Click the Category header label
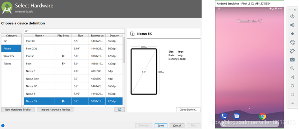This screenshot has height=129, width=299. (x=11, y=35)
